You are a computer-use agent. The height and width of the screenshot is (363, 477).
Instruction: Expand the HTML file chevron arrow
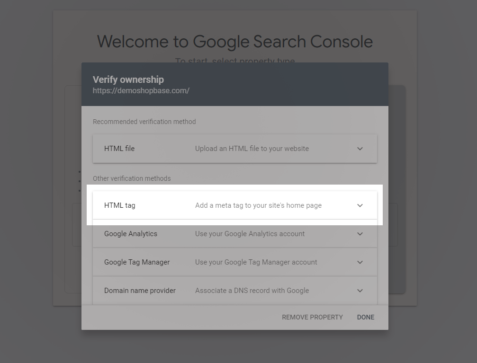360,149
